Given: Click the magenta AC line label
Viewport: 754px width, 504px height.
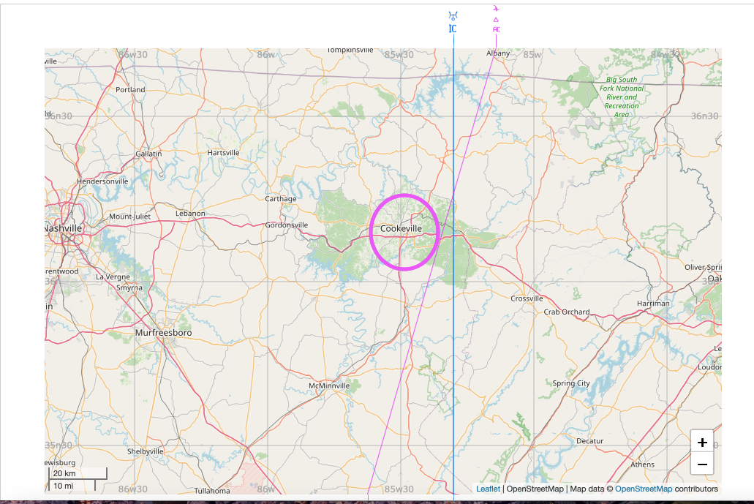Looking at the screenshot, I should pos(497,29).
